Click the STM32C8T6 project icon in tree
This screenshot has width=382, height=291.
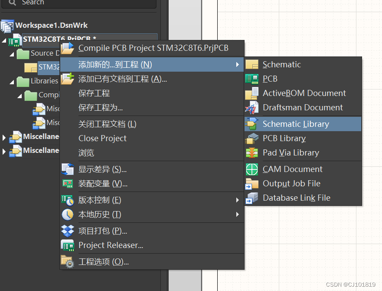coord(15,40)
